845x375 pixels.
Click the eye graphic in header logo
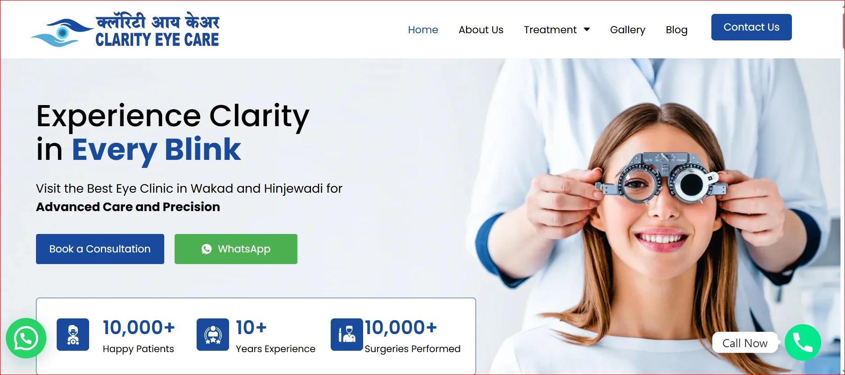[x=62, y=32]
